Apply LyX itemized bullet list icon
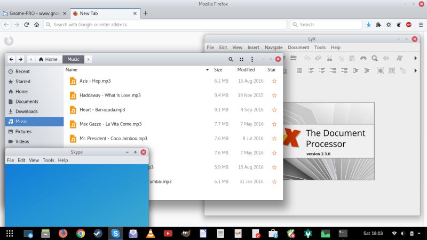Screen dimensions: 427x240 322,71
